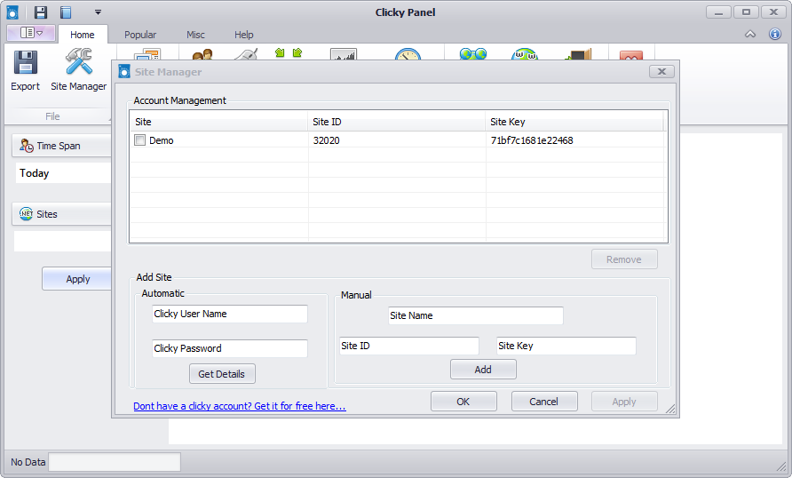
Task: Click the Site Name input field
Action: coord(476,315)
